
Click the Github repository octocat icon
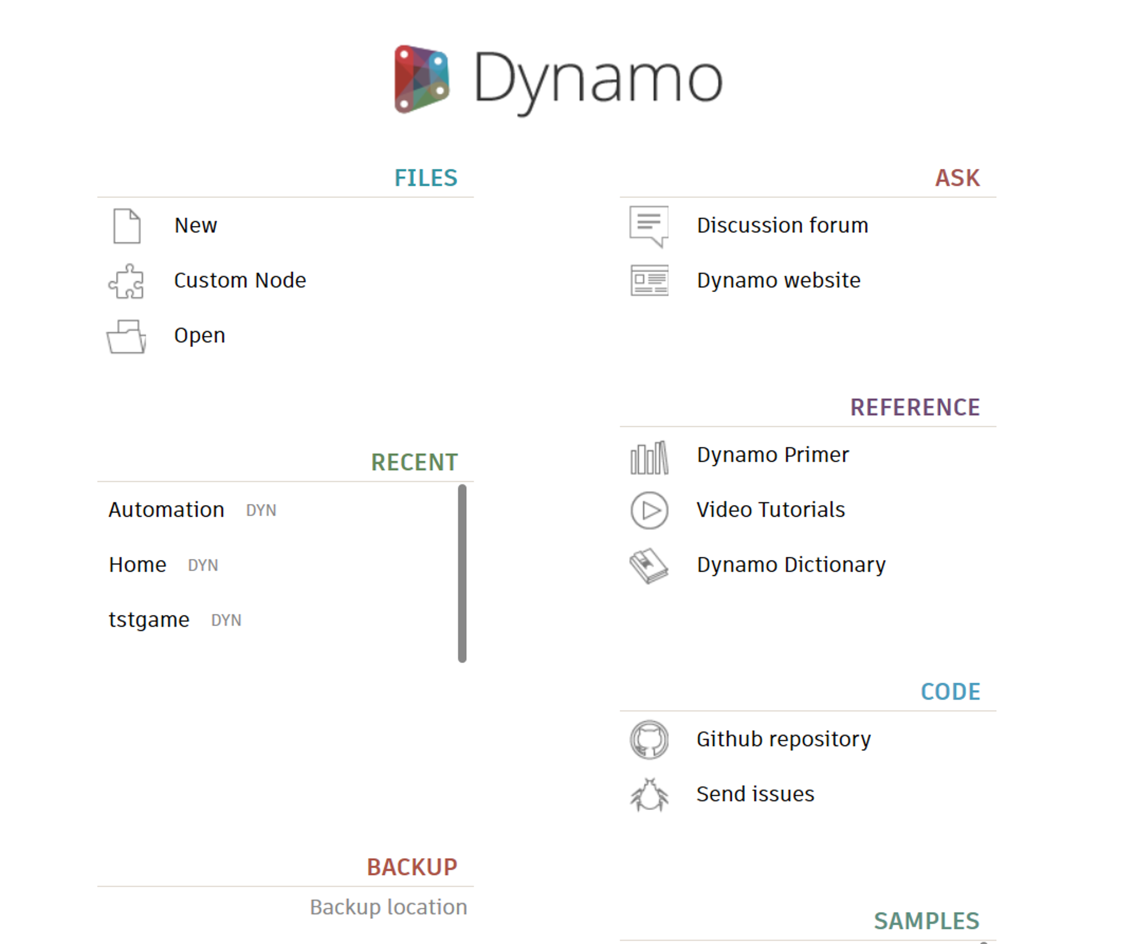point(649,740)
